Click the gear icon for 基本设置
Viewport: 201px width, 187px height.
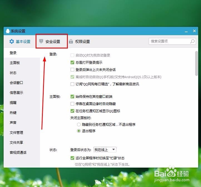(12, 42)
